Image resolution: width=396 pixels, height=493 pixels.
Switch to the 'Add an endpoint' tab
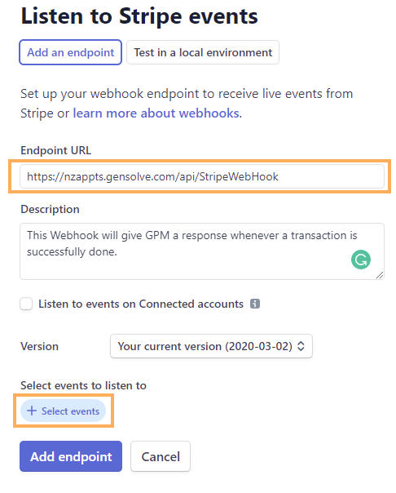[71, 52]
